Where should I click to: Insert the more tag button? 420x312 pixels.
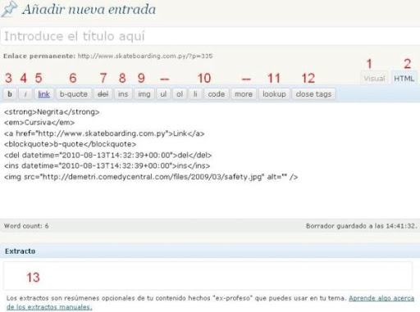[x=244, y=94]
